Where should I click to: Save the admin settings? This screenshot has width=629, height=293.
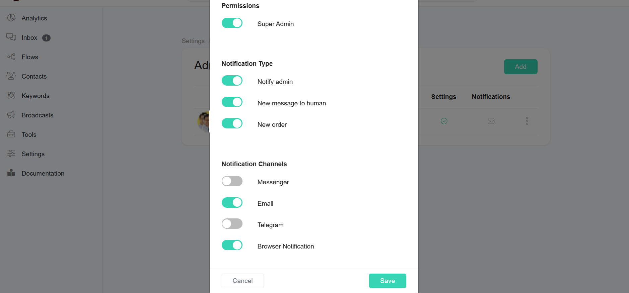(x=388, y=281)
